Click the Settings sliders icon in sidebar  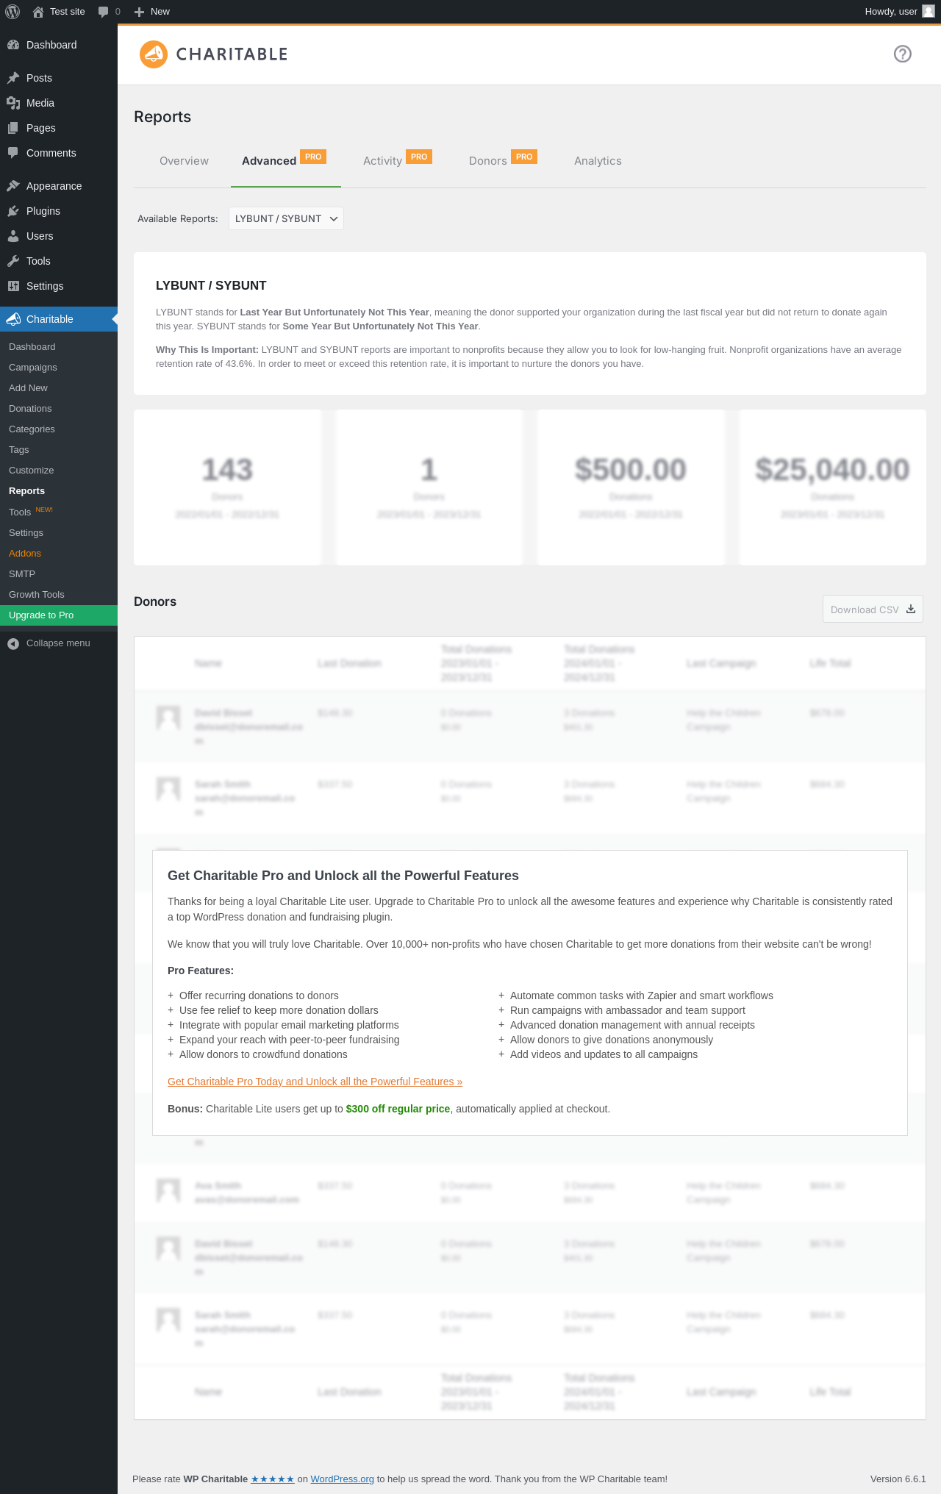coord(13,286)
